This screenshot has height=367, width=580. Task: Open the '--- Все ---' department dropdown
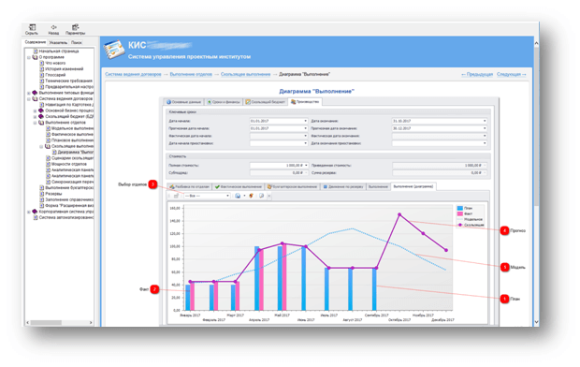(x=207, y=196)
